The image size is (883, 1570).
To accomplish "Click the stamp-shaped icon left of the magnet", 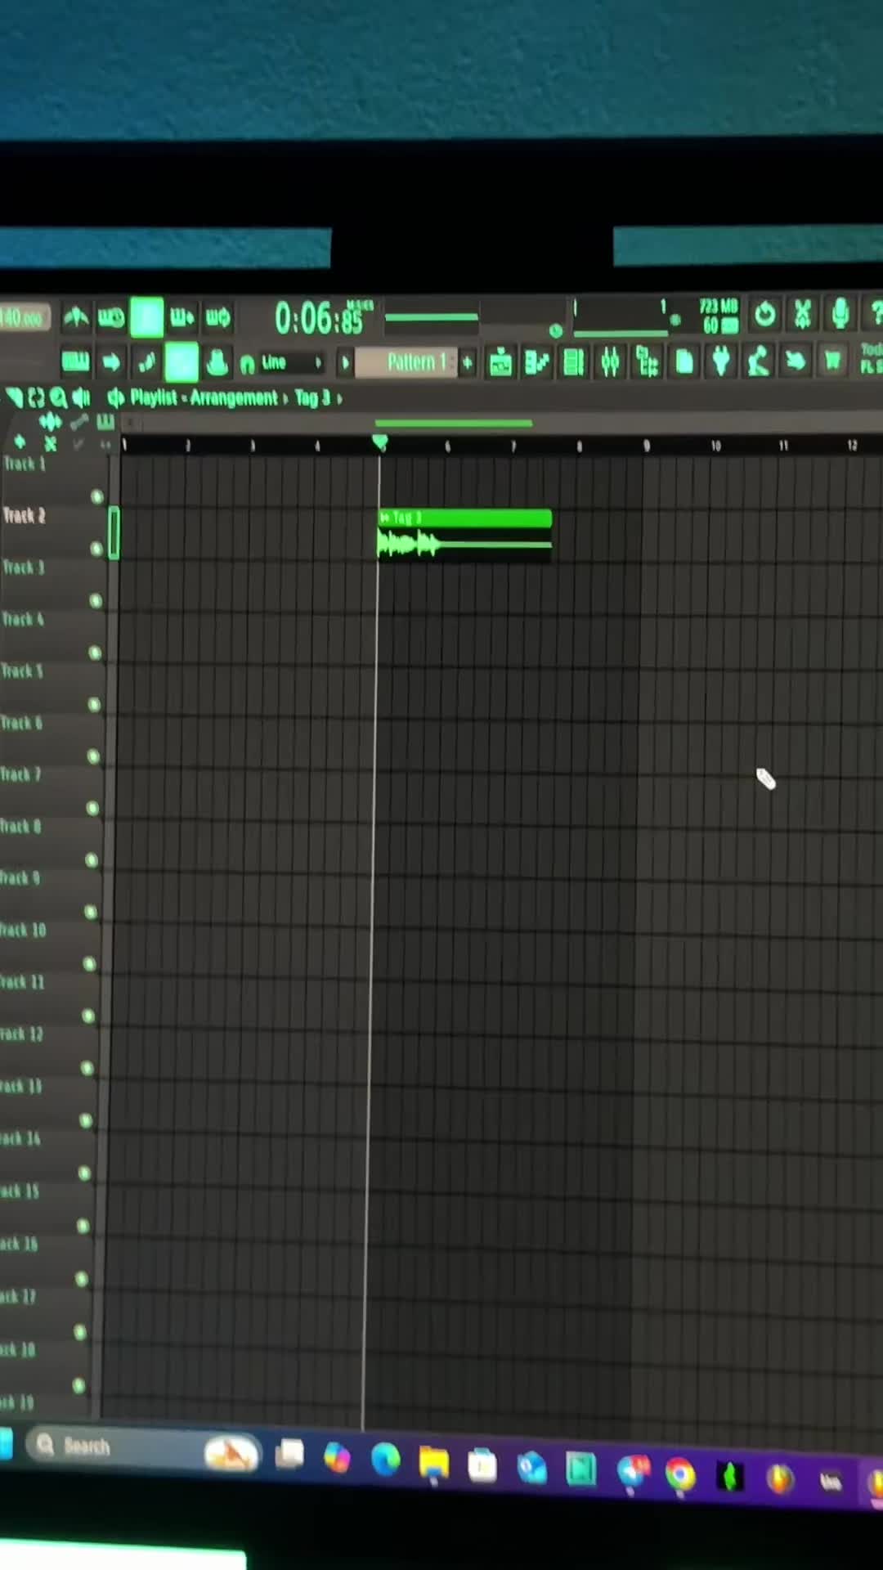I will (x=217, y=362).
